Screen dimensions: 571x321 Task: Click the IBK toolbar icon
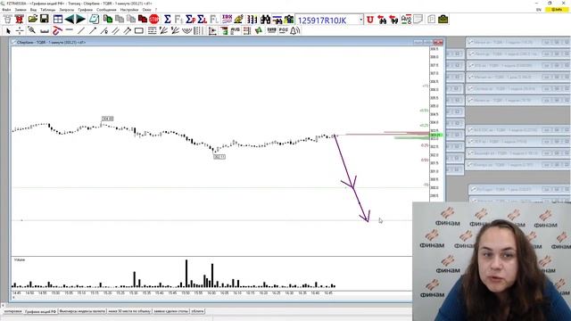coord(228,19)
